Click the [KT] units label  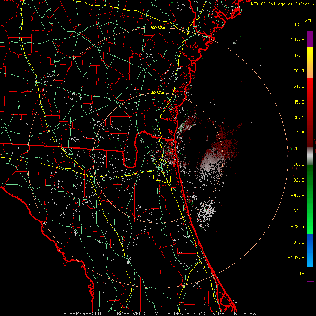pyautogui.click(x=299, y=24)
